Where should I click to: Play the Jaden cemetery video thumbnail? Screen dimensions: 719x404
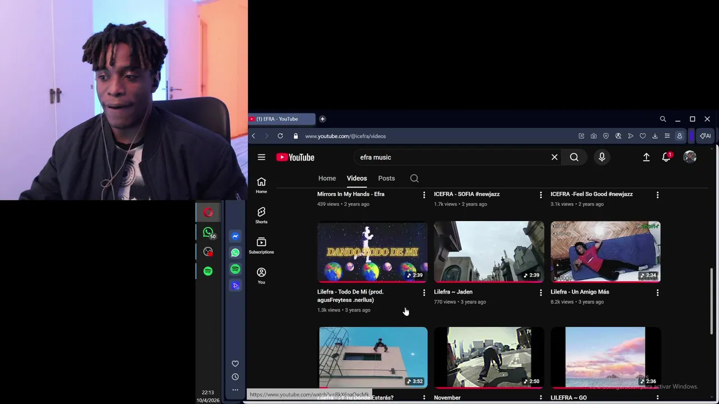(489, 252)
